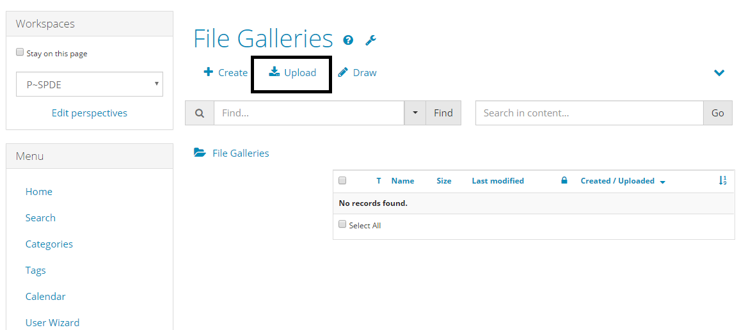Click the numeric sort icon in table header
The image size is (755, 330).
point(722,181)
